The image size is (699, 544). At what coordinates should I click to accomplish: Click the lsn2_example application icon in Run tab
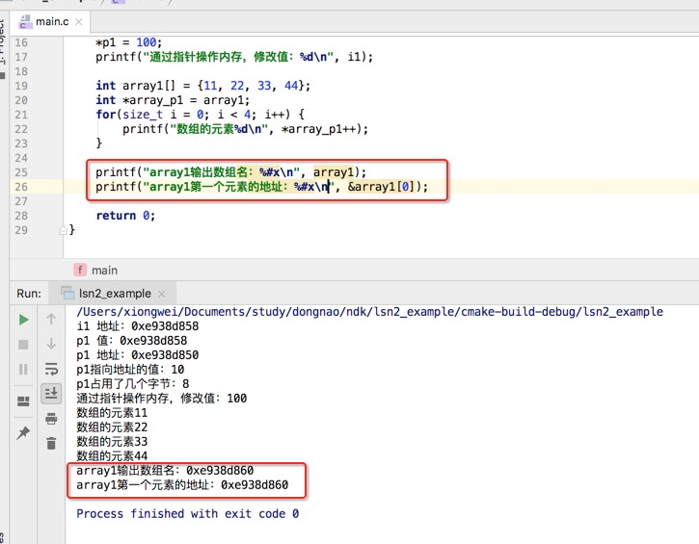point(67,293)
